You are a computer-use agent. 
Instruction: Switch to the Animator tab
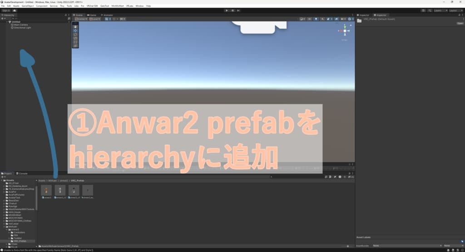(107, 15)
